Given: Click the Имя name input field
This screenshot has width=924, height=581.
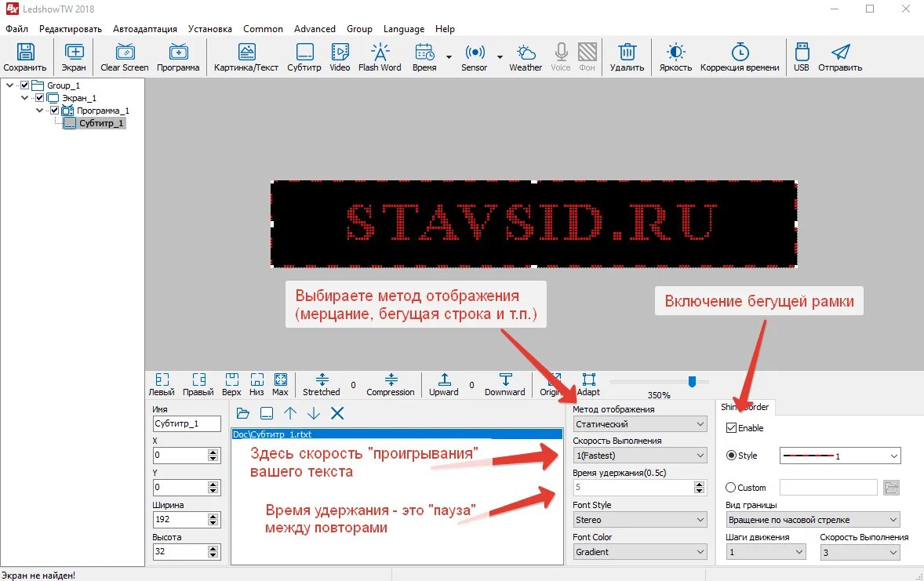Looking at the screenshot, I should coord(187,423).
